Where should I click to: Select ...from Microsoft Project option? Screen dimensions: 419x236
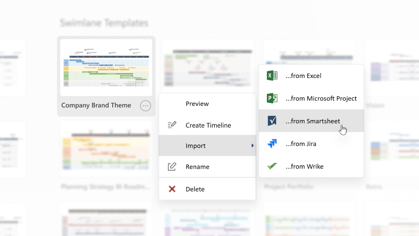311,98
